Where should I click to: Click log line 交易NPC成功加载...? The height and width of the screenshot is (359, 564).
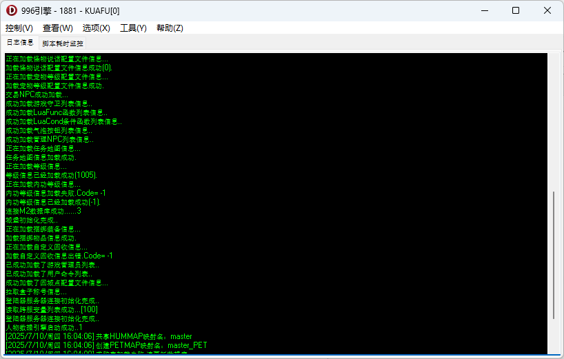(37, 95)
